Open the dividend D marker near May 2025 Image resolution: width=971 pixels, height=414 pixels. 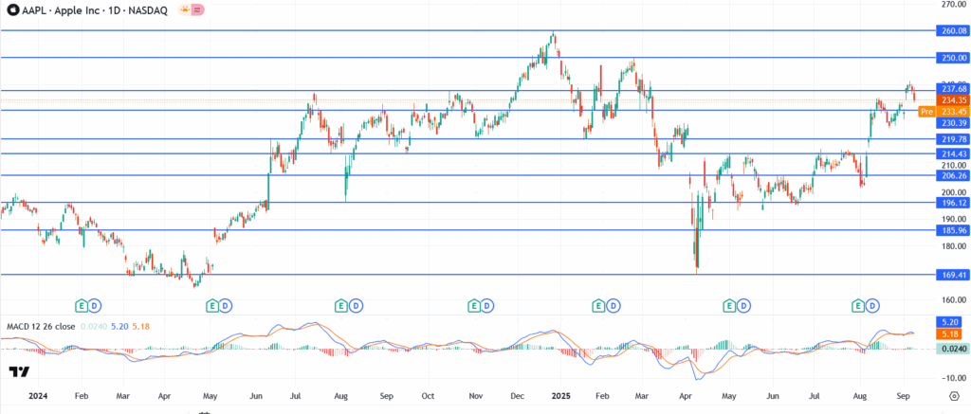(x=743, y=305)
